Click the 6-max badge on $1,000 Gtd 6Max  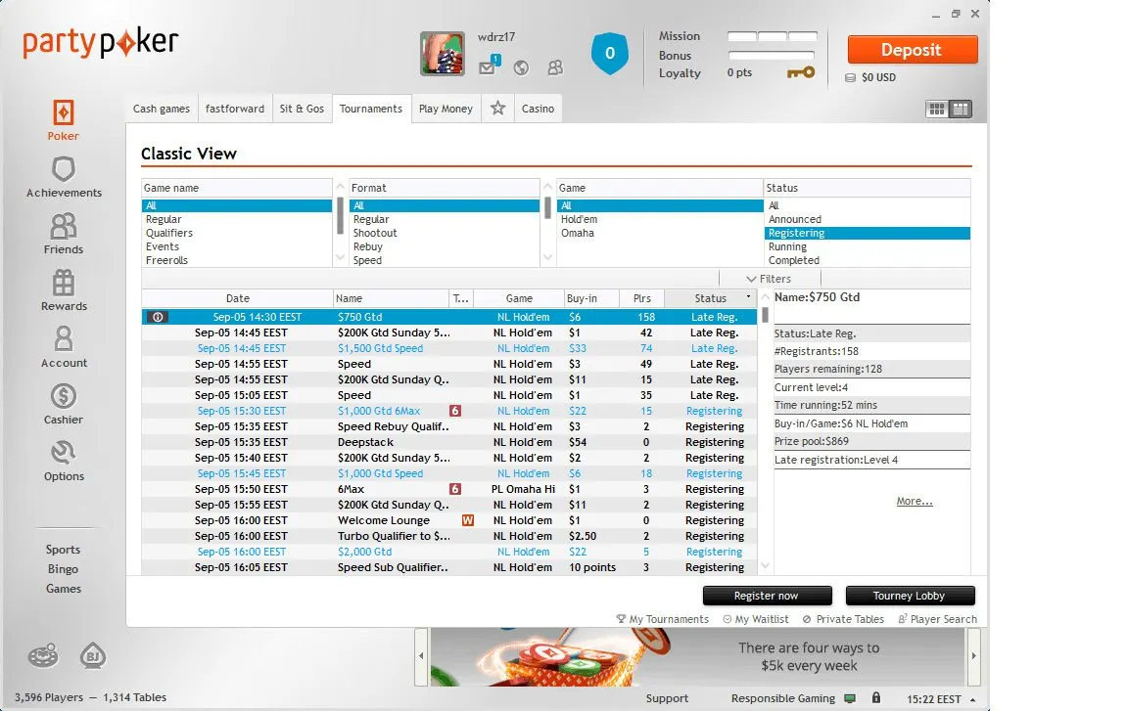coord(455,411)
